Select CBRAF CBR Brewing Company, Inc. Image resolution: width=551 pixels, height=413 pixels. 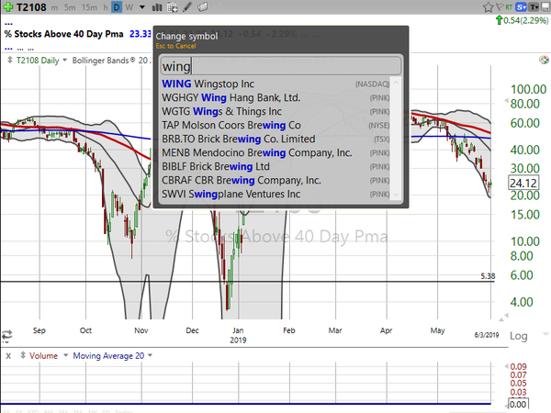click(x=275, y=180)
